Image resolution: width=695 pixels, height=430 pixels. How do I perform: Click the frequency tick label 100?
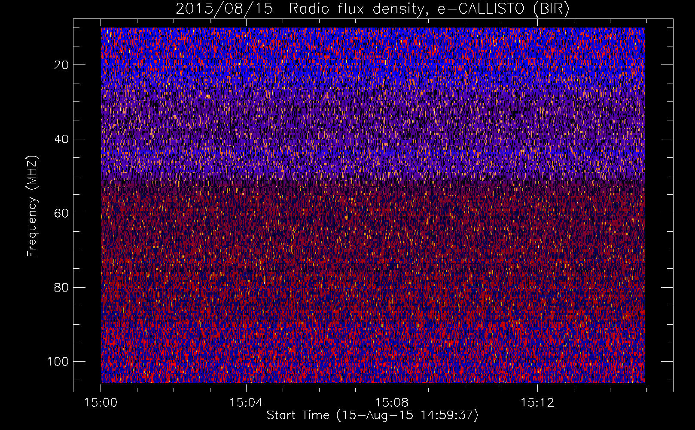[x=58, y=362]
